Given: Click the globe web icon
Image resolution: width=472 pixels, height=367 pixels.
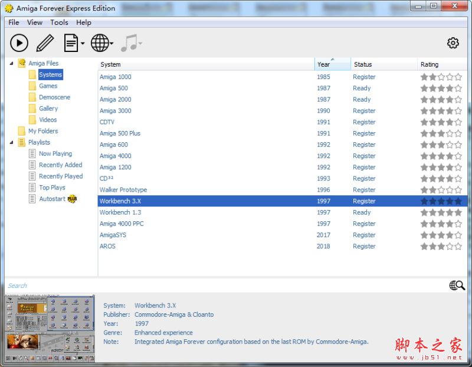Looking at the screenshot, I should [100, 43].
